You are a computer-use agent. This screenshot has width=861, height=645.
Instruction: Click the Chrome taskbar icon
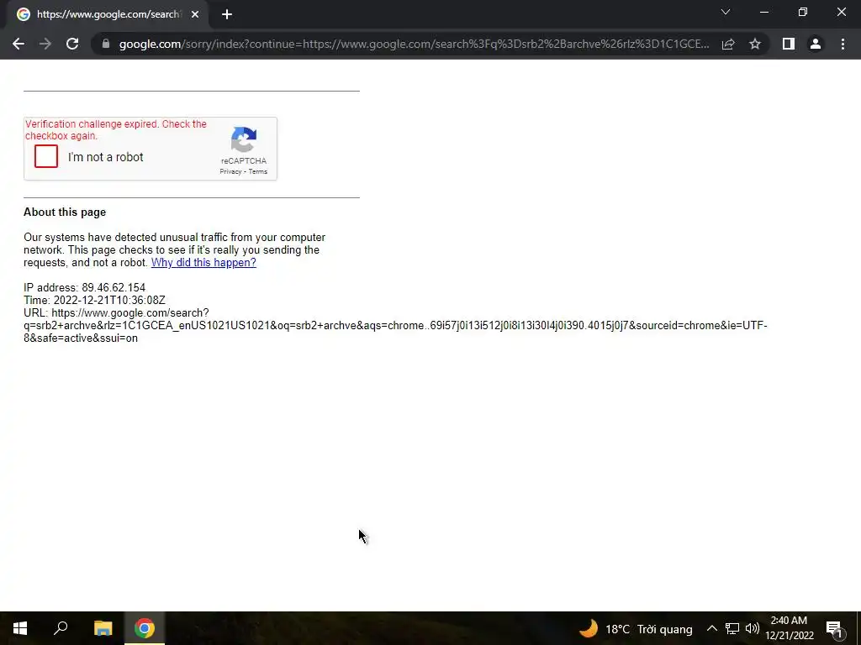145,628
